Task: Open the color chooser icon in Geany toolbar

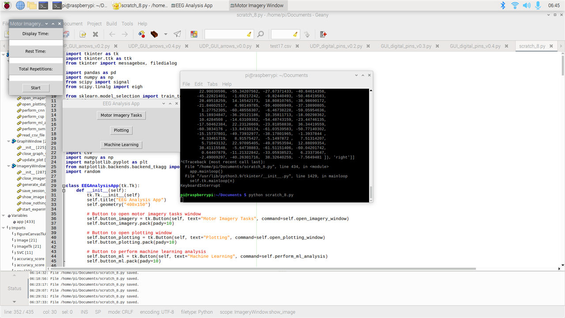Action: click(x=194, y=34)
